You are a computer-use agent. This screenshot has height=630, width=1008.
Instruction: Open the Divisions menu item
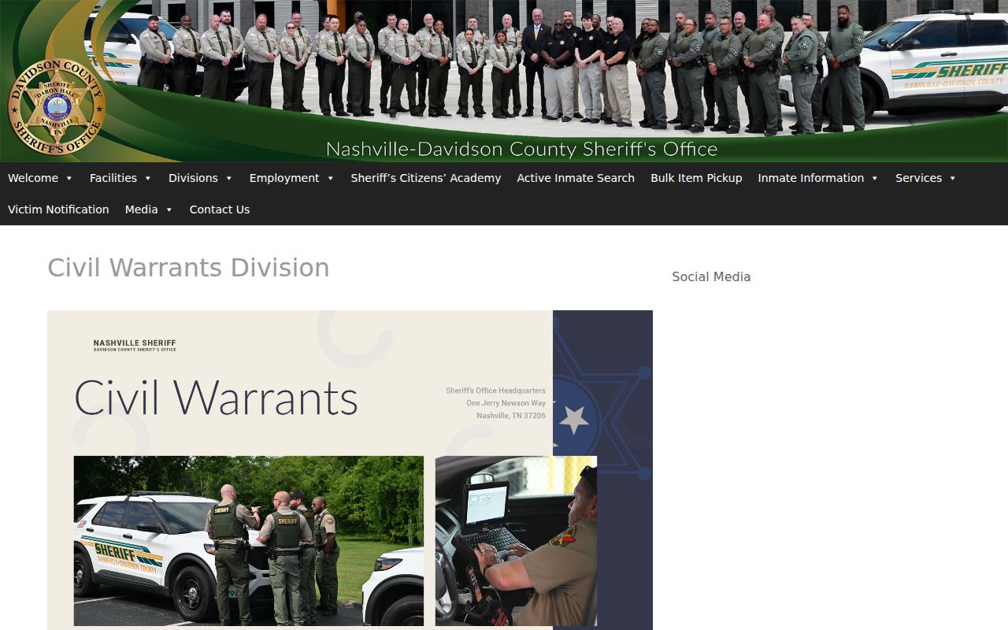click(x=193, y=178)
